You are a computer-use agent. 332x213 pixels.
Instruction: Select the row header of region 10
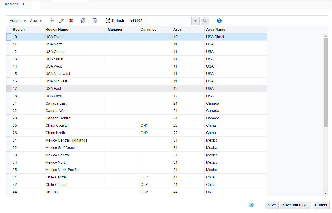tap(9, 37)
